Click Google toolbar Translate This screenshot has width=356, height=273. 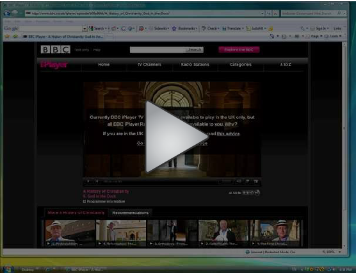tap(232, 29)
